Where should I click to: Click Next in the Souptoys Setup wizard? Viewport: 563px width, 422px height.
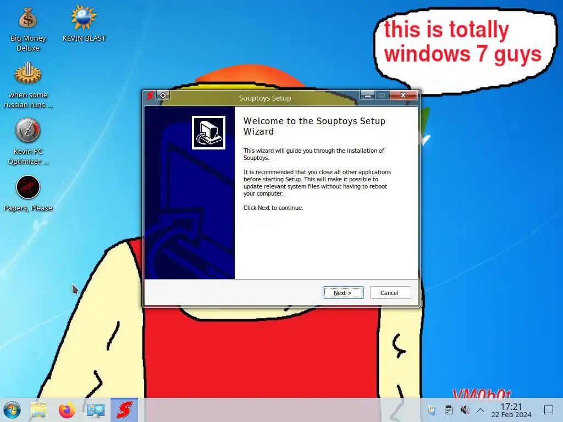tap(343, 293)
